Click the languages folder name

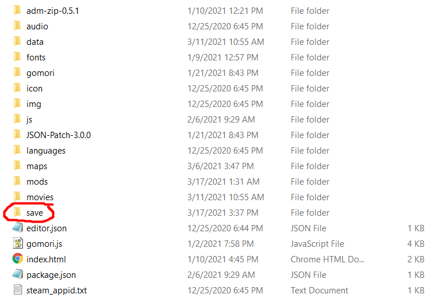(46, 150)
